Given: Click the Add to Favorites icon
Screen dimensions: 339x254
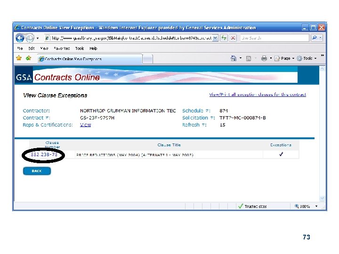Looking at the screenshot, I should click(x=28, y=58).
